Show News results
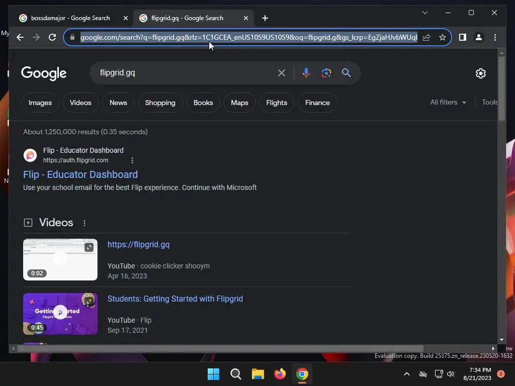Image resolution: width=515 pixels, height=386 pixels. [118, 103]
